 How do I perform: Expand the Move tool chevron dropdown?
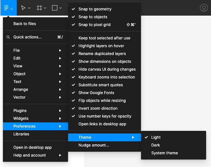(29, 8)
